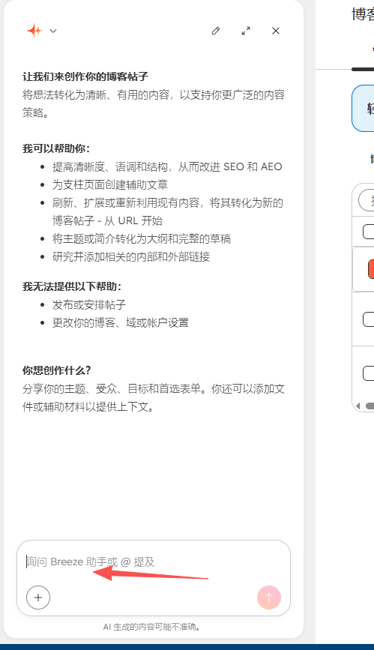This screenshot has width=374, height=650.
Task: Click the bullet '将主题或简介转化为大纲和完整的草稿'
Action: pos(142,238)
